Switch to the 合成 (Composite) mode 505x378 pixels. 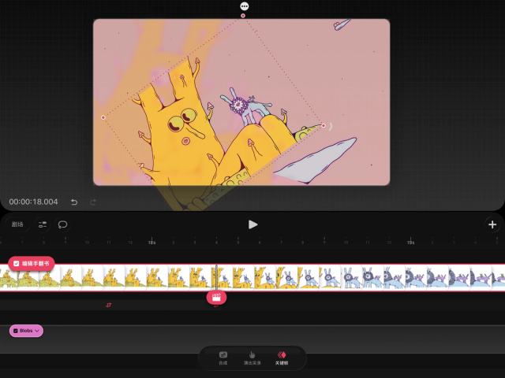223,358
